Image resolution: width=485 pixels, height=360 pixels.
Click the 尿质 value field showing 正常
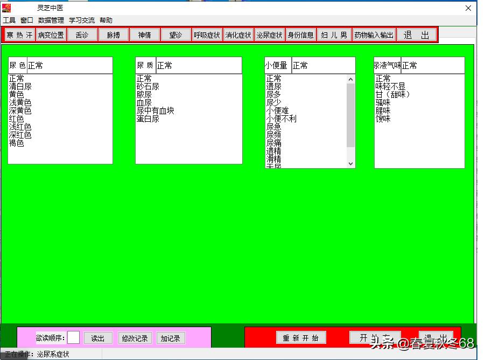[x=198, y=66]
